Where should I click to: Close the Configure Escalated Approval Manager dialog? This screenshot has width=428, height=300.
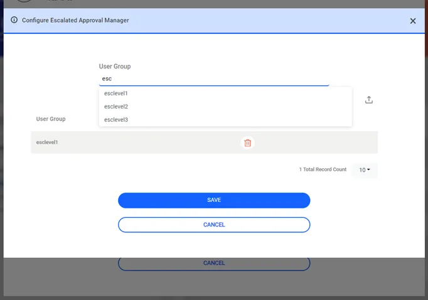413,21
